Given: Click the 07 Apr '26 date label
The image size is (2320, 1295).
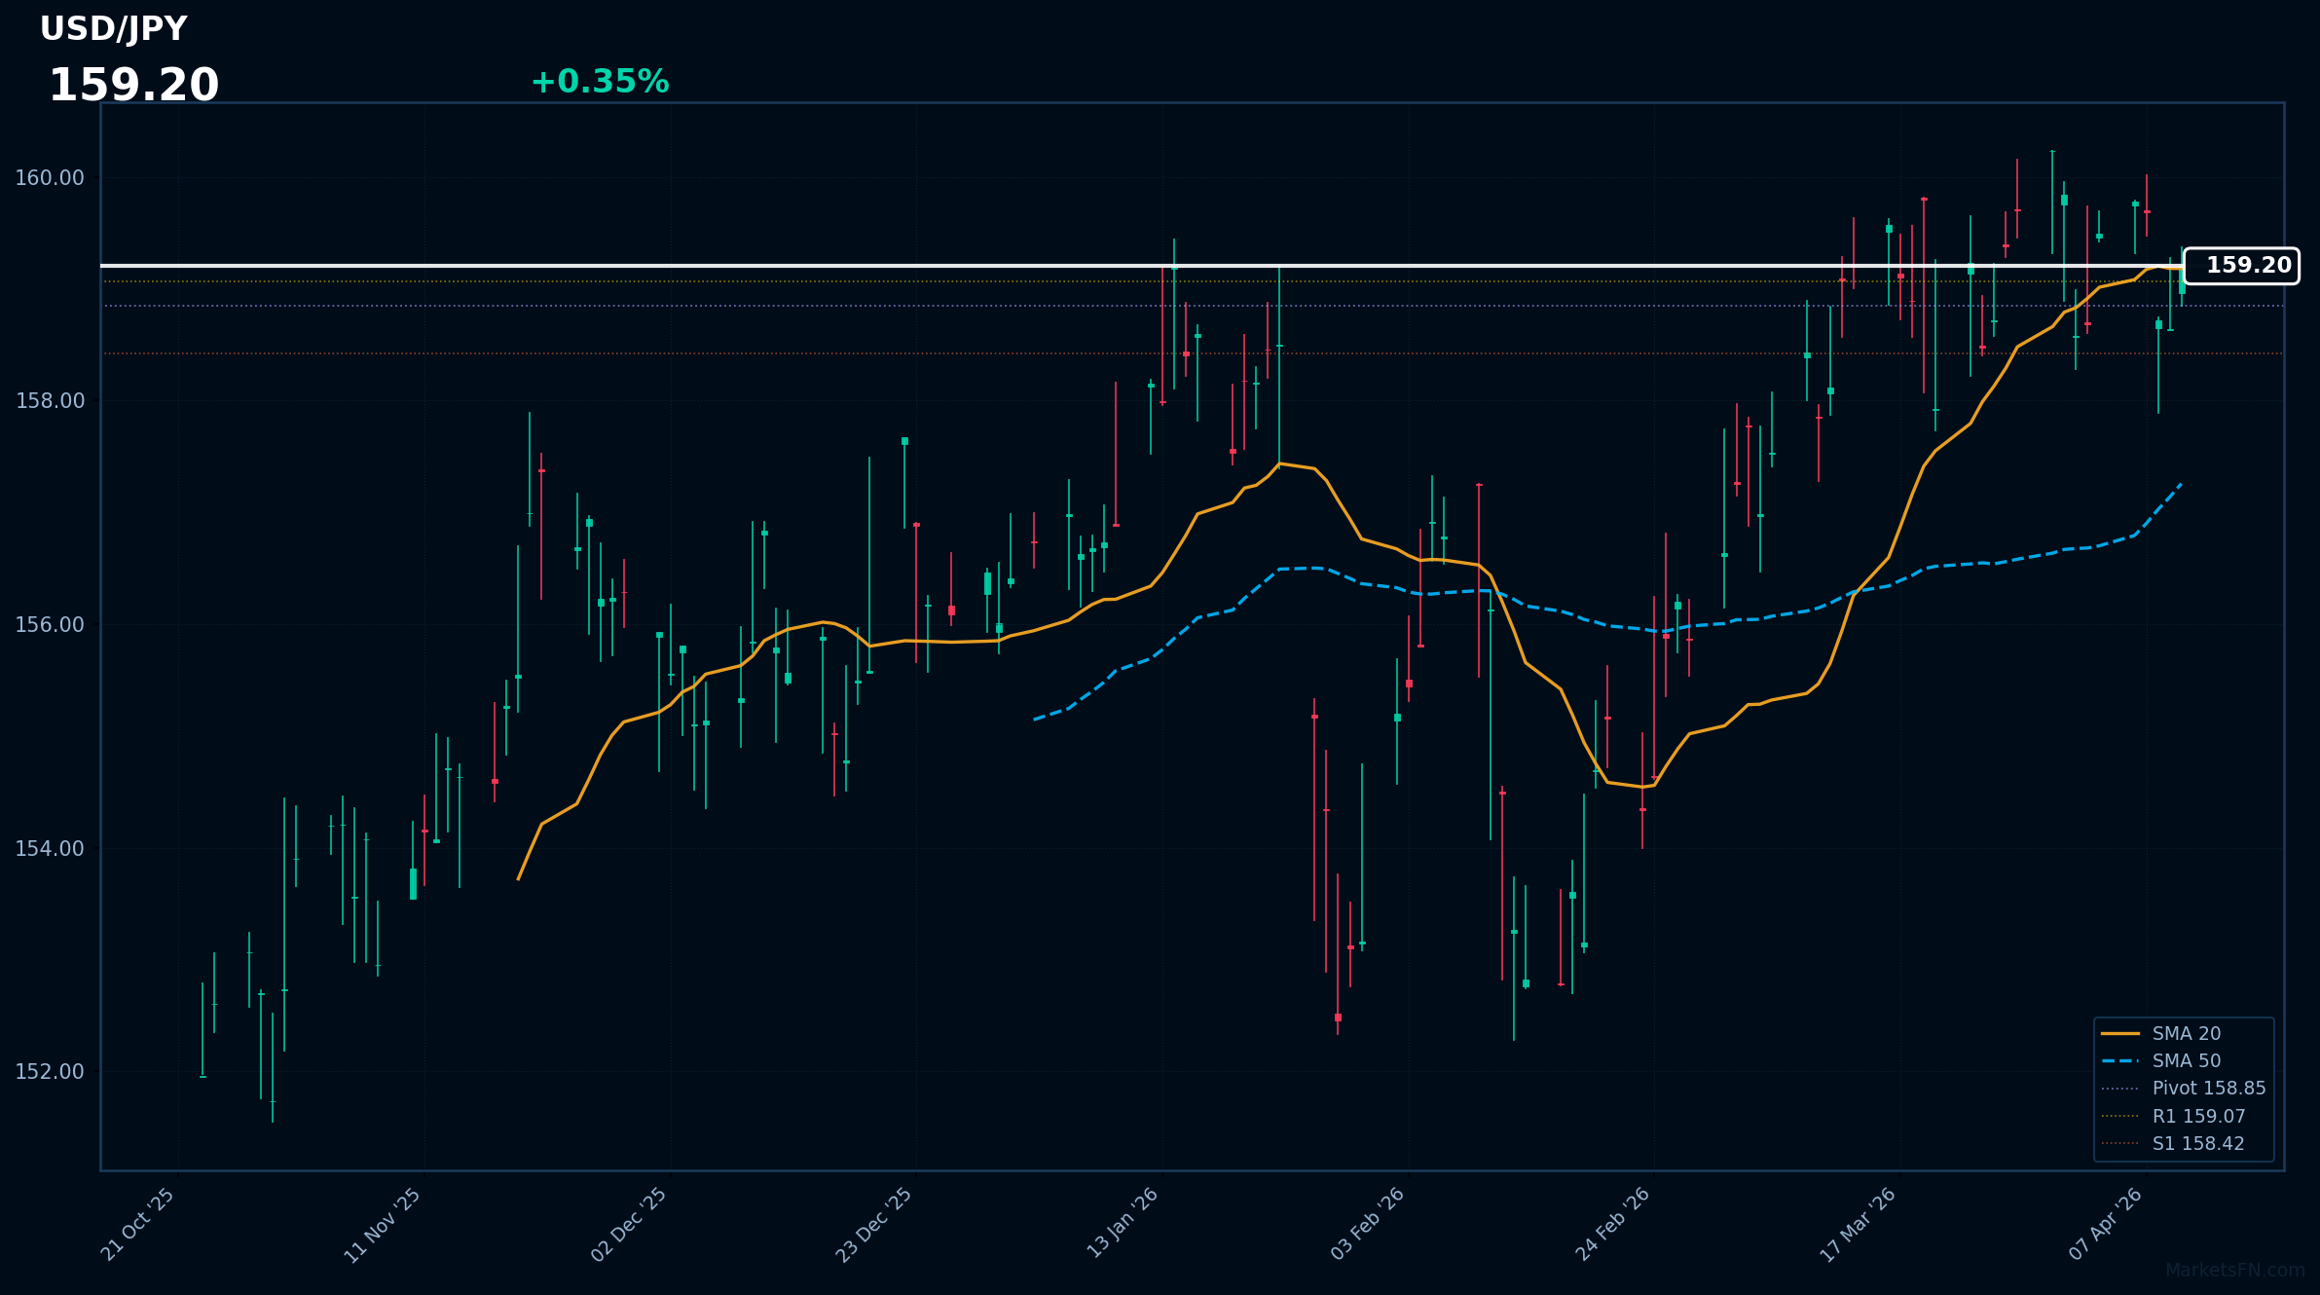Looking at the screenshot, I should point(2106,1224).
